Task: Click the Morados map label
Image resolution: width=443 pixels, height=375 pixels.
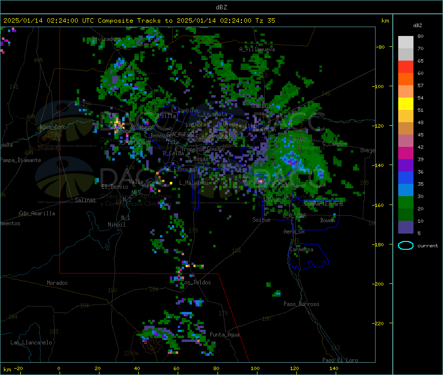Action: tap(57, 283)
